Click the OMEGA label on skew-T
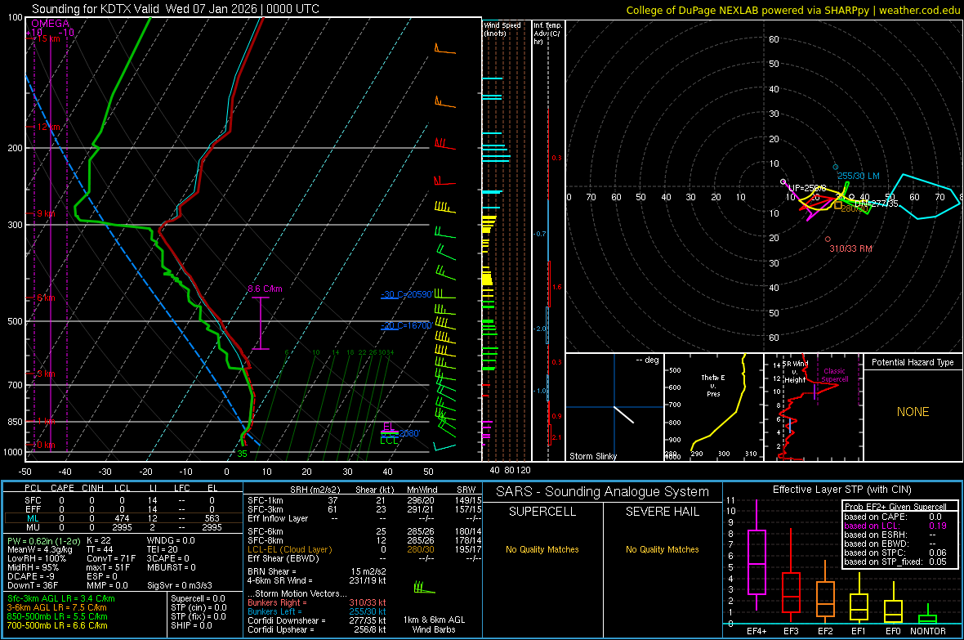Image resolution: width=964 pixels, height=640 pixels. (x=51, y=24)
